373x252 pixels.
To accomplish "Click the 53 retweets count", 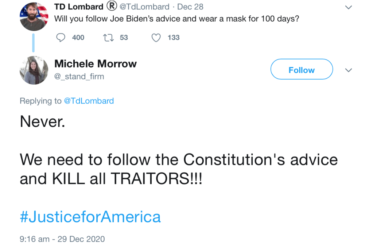I will point(124,38).
